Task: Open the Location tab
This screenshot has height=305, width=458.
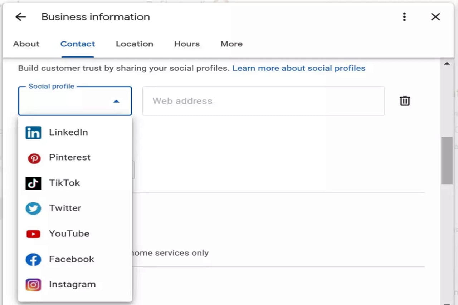Action: tap(135, 44)
